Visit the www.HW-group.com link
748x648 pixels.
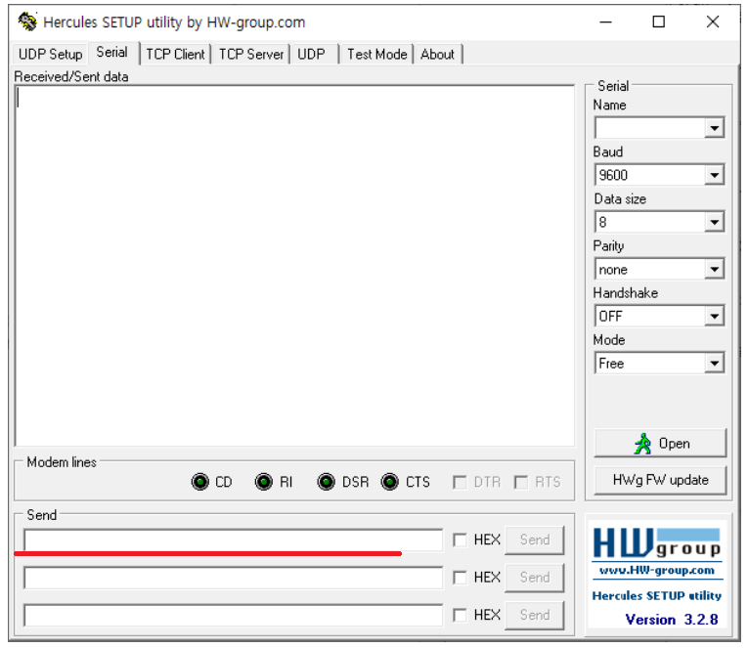pos(656,570)
